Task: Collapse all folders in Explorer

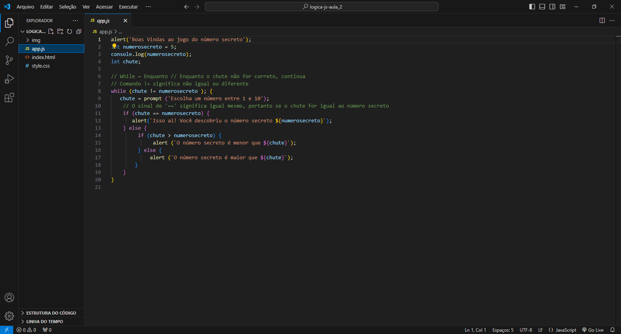Action: pos(79,31)
